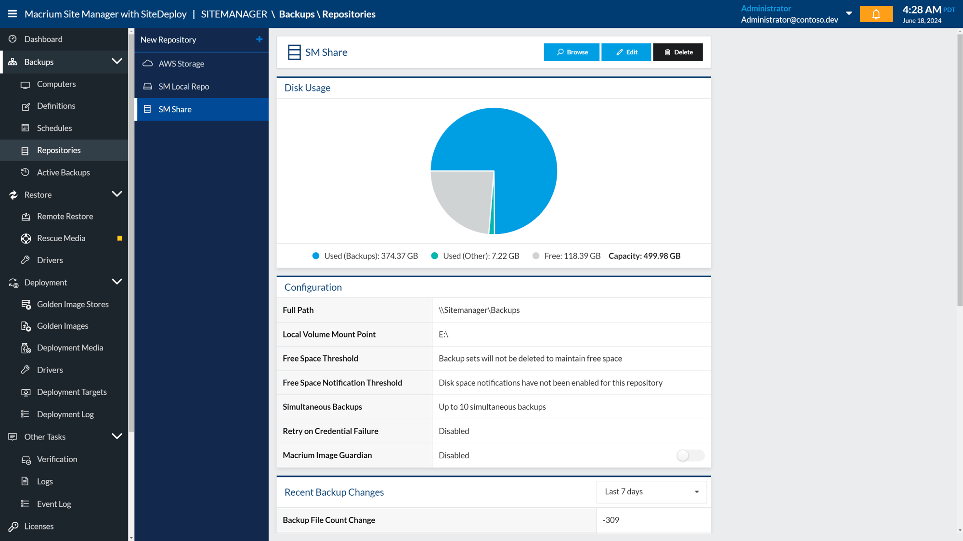Screen dimensions: 963x541
Task: Open the Active Backups page
Action: coord(65,172)
